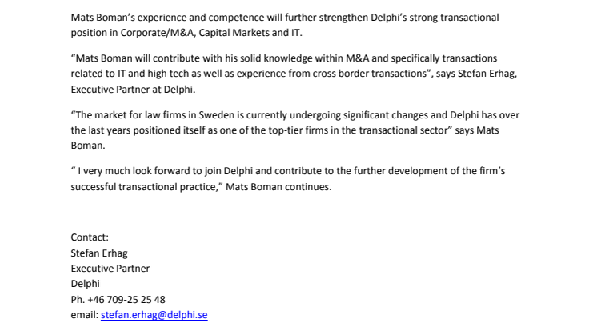Click the 'email:' label before the address
The width and height of the screenshot is (597, 335).
(85, 315)
